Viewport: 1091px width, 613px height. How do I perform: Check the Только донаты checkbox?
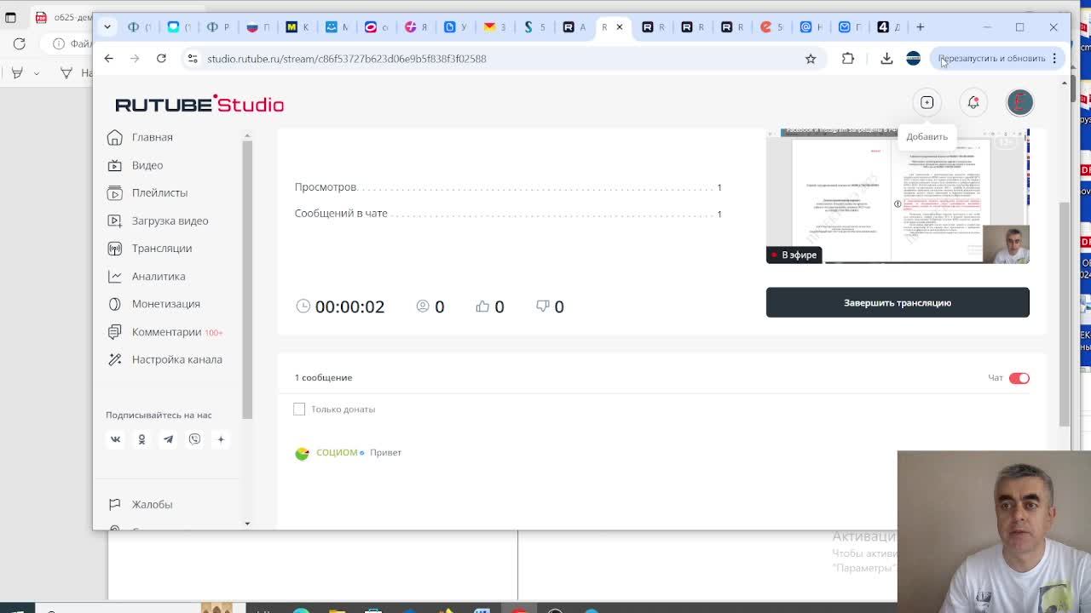[299, 410]
